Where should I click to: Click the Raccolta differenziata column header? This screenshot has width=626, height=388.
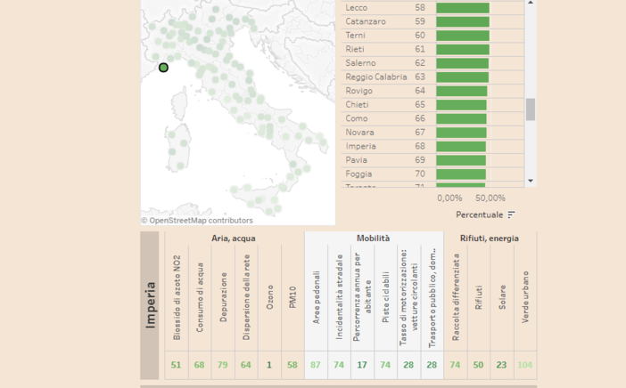(x=456, y=297)
